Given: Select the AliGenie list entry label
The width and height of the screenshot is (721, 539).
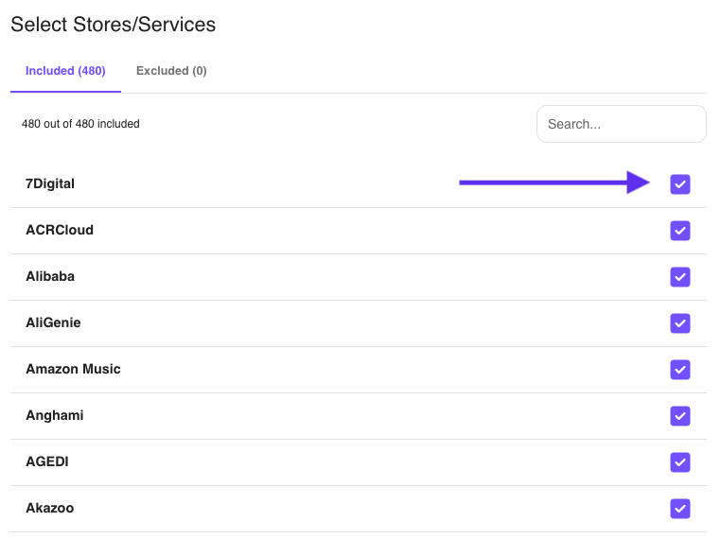Looking at the screenshot, I should pyautogui.click(x=53, y=322).
